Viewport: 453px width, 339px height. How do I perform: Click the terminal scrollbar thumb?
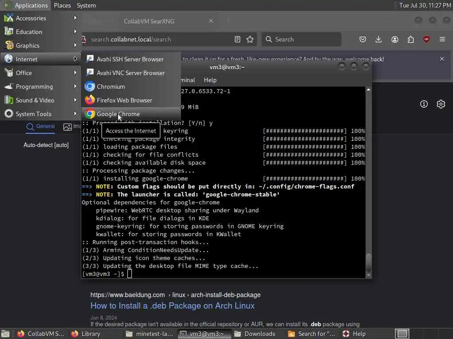pyautogui.click(x=369, y=263)
